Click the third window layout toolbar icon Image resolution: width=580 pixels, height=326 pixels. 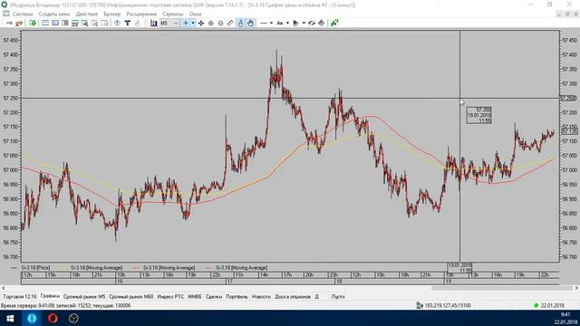[64, 23]
